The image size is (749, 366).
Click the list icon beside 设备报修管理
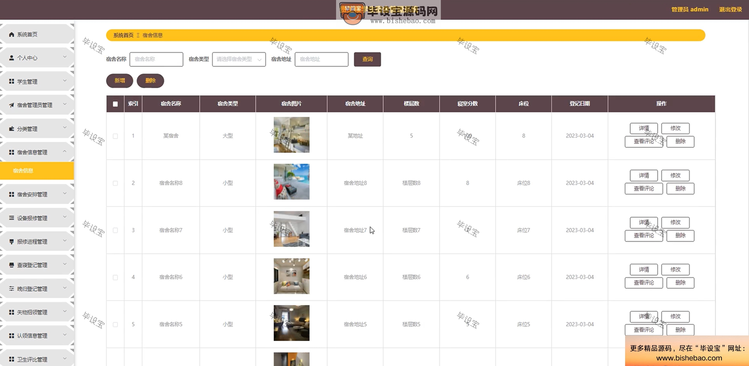11,218
